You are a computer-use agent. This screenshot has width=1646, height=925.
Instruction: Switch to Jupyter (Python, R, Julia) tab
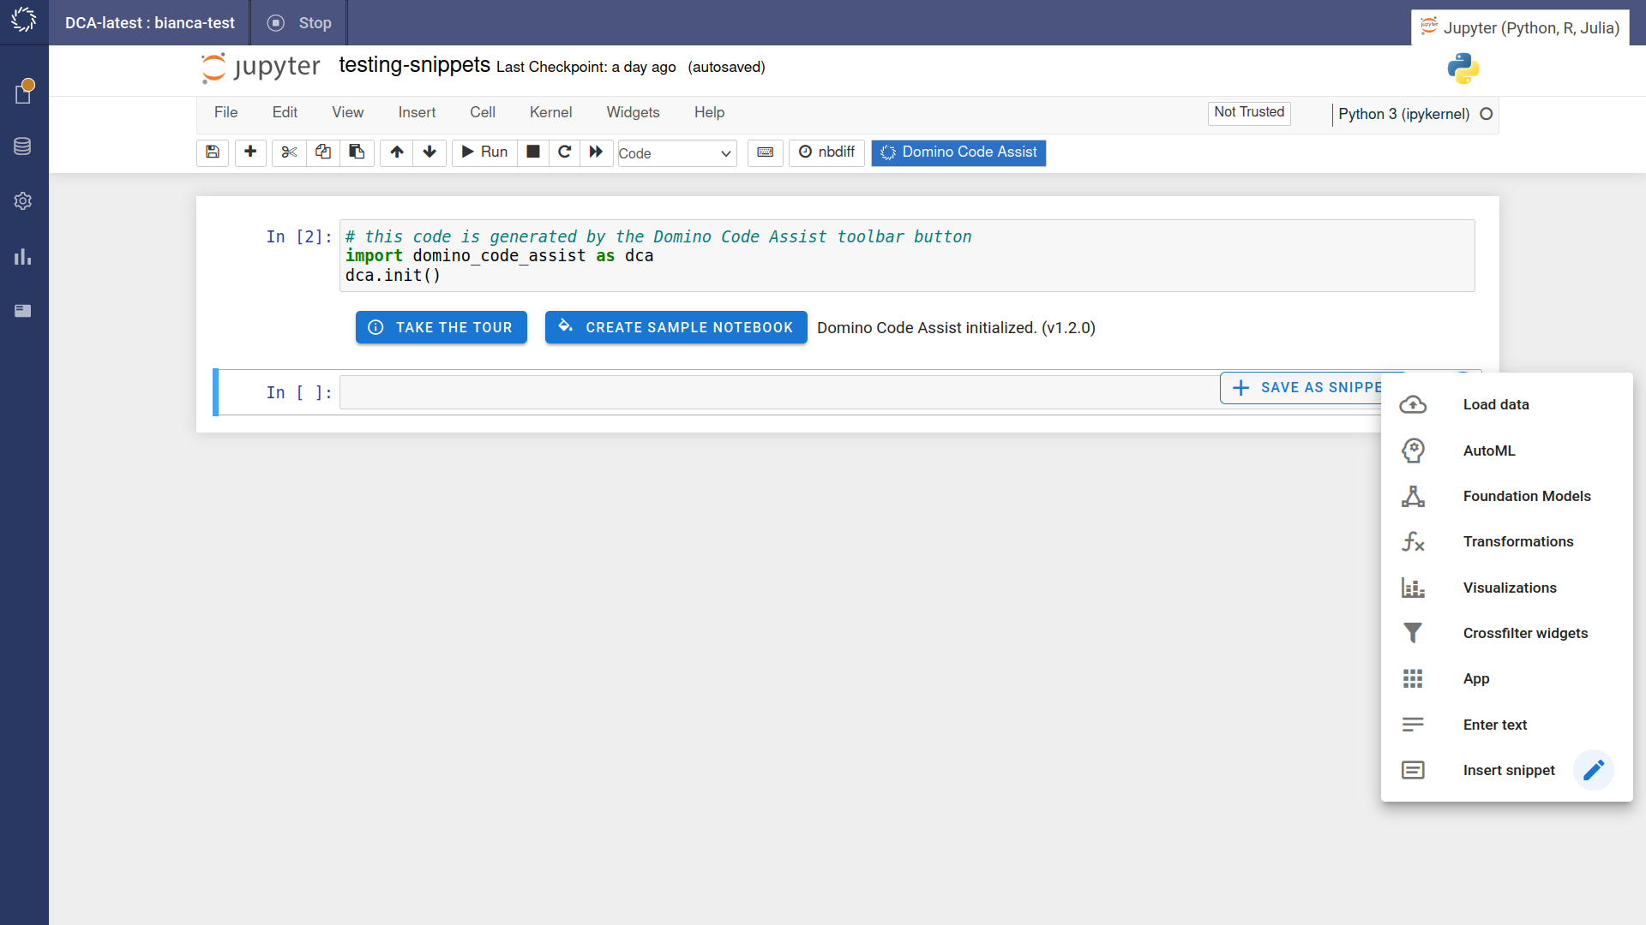1520,27
